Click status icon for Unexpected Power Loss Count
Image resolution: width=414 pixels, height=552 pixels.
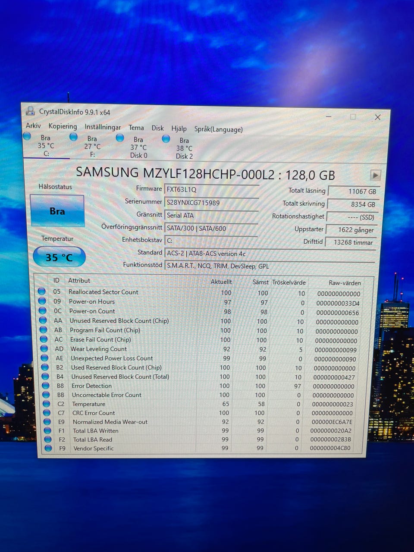point(45,358)
